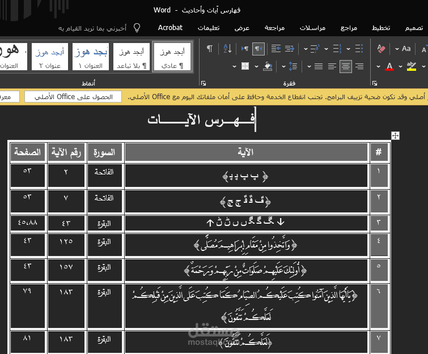428x354 pixels.
Task: Select the عنوان ٢ heading style
Action: point(50,57)
